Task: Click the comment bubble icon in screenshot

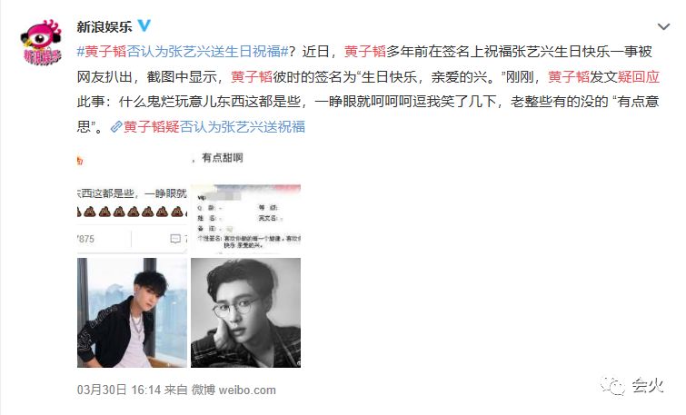Action: click(x=175, y=239)
